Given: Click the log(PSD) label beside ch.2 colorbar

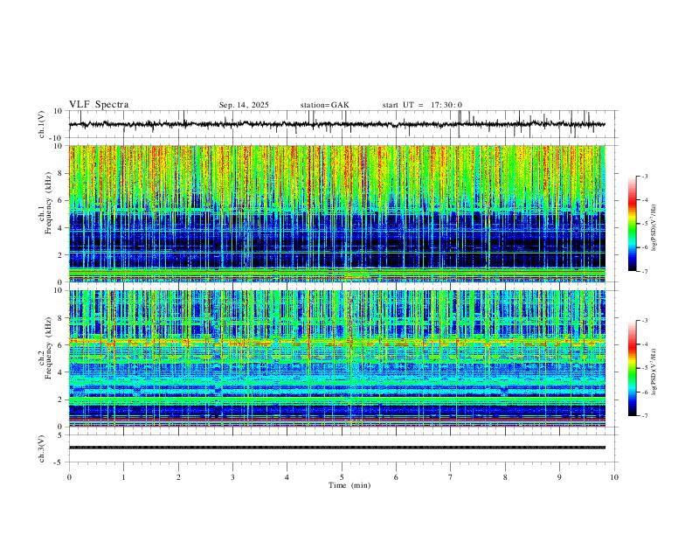Looking at the screenshot, I should click(654, 372).
